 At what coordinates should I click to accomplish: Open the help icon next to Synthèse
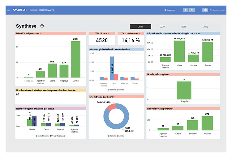pyautogui.click(x=42, y=26)
